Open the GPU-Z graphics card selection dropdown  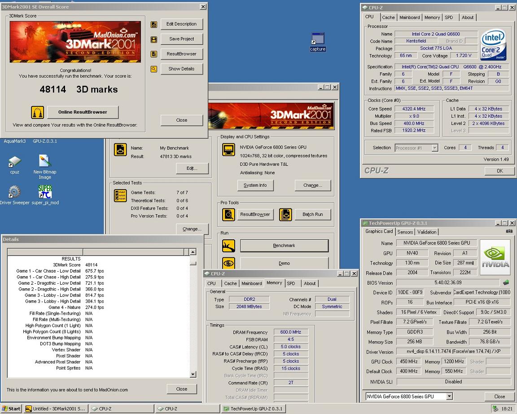tap(449, 396)
